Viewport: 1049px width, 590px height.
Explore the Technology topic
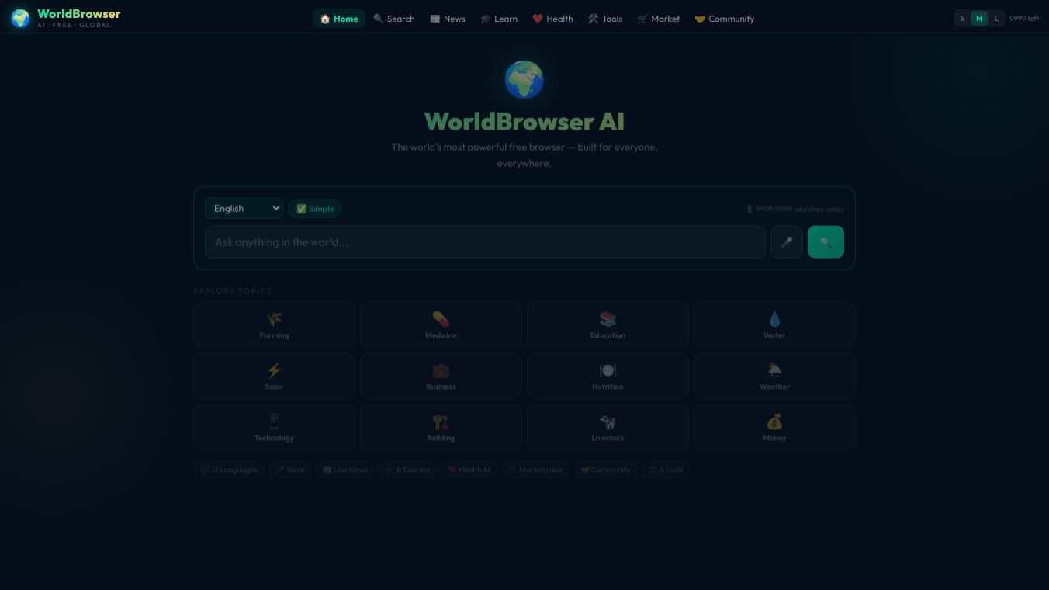point(274,427)
